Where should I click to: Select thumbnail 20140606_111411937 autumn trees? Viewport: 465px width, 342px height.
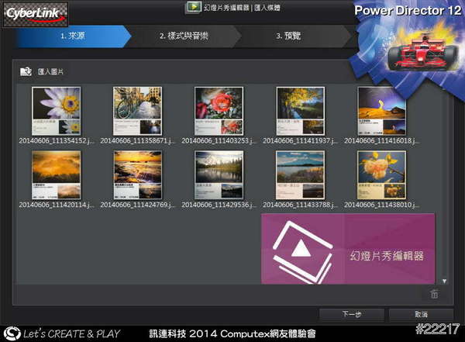pyautogui.click(x=300, y=111)
